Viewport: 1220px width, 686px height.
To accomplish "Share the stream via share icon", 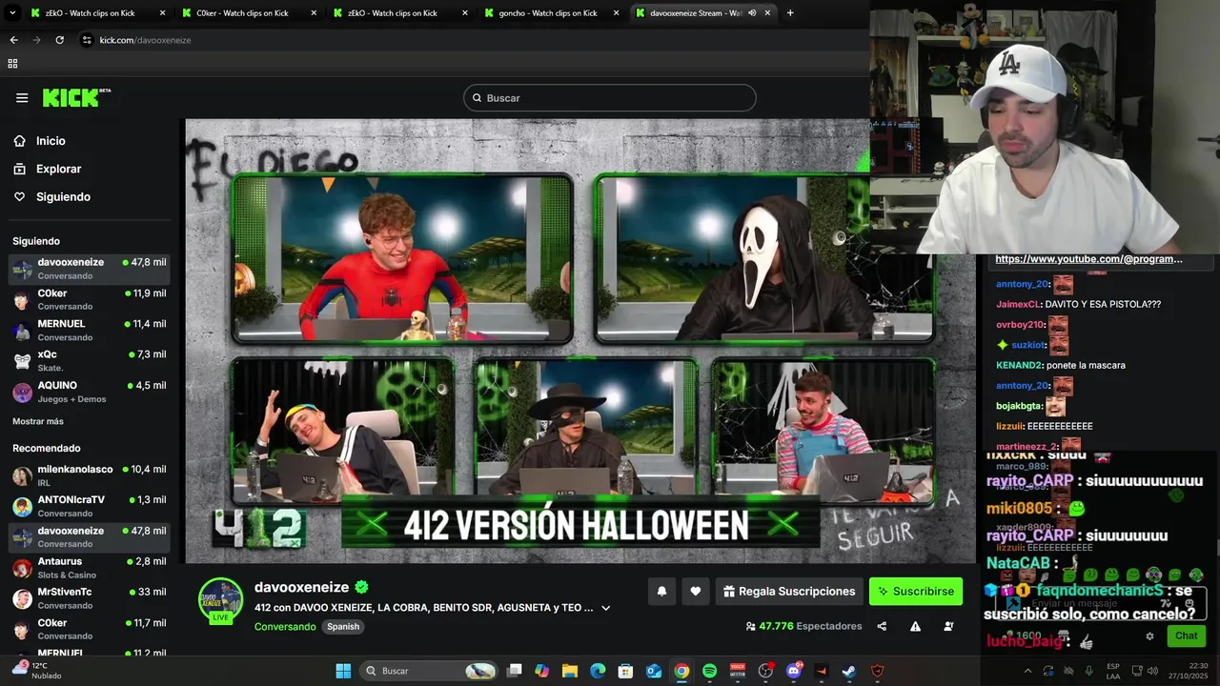I will tap(882, 627).
